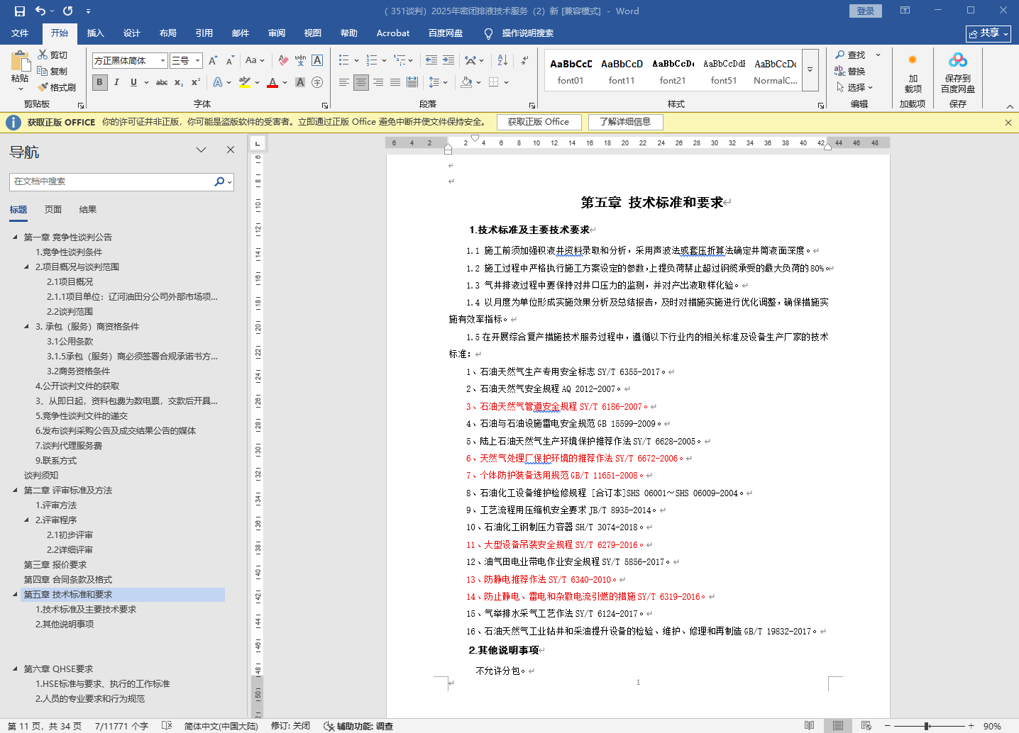Toggle italic formatting
This screenshot has width=1019, height=733.
(116, 82)
